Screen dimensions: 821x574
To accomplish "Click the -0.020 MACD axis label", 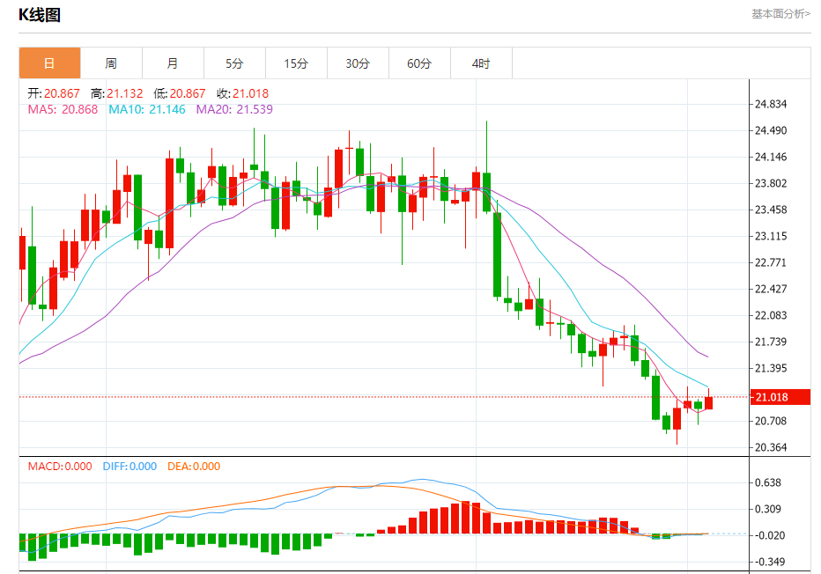I will point(768,535).
